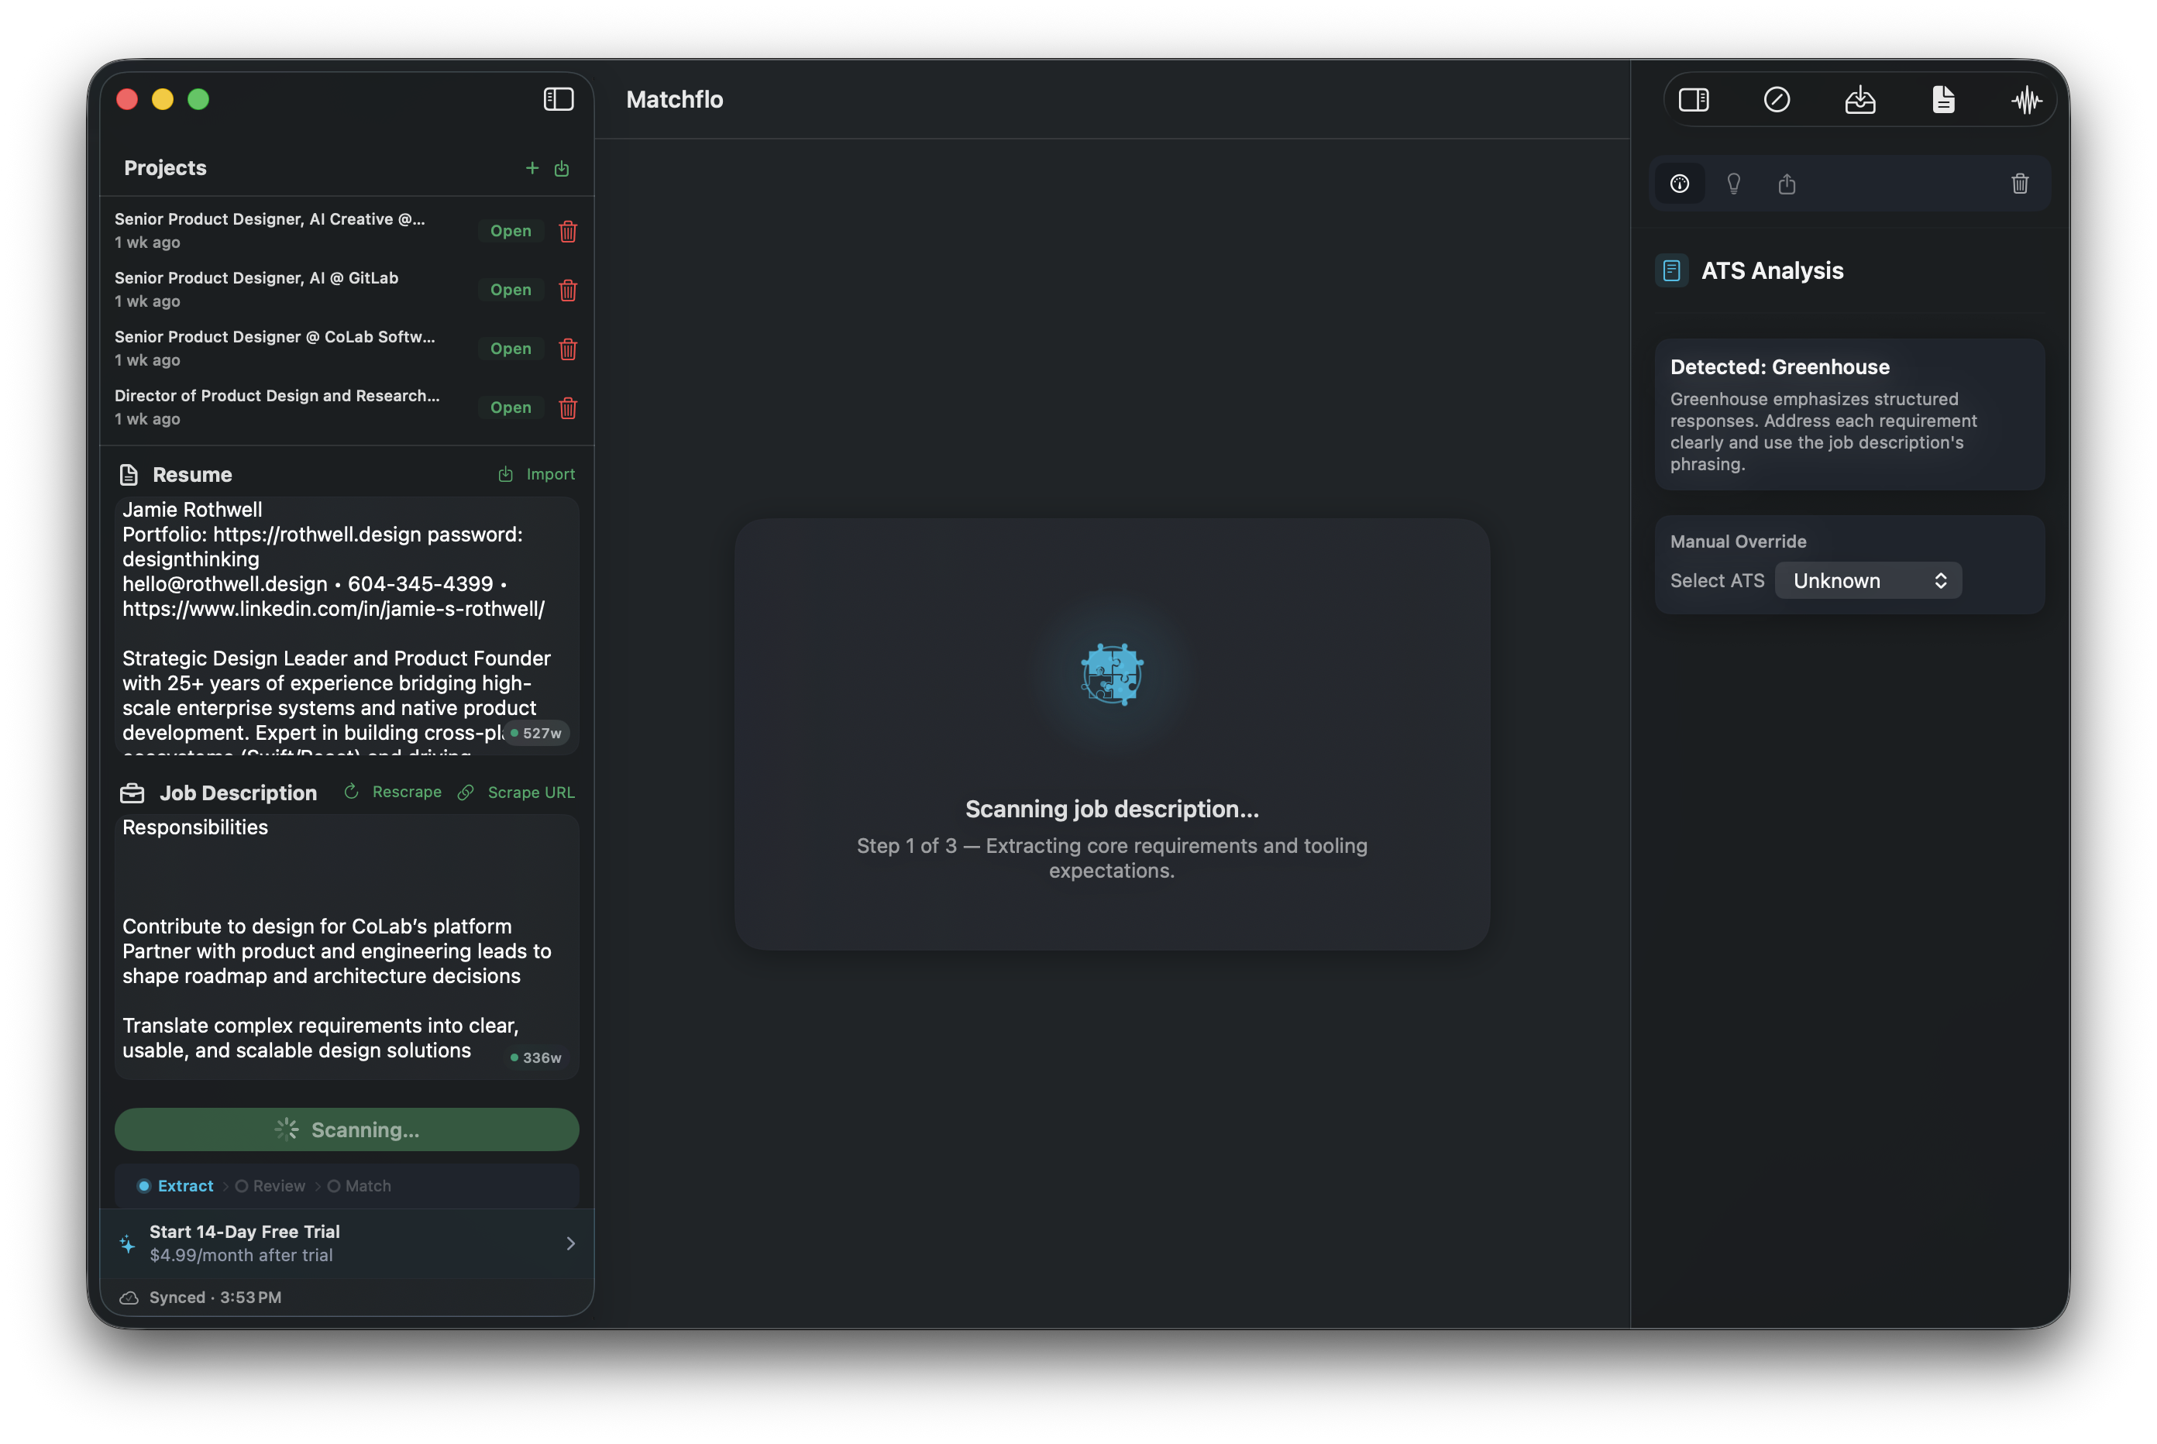Select the Review step

[270, 1186]
